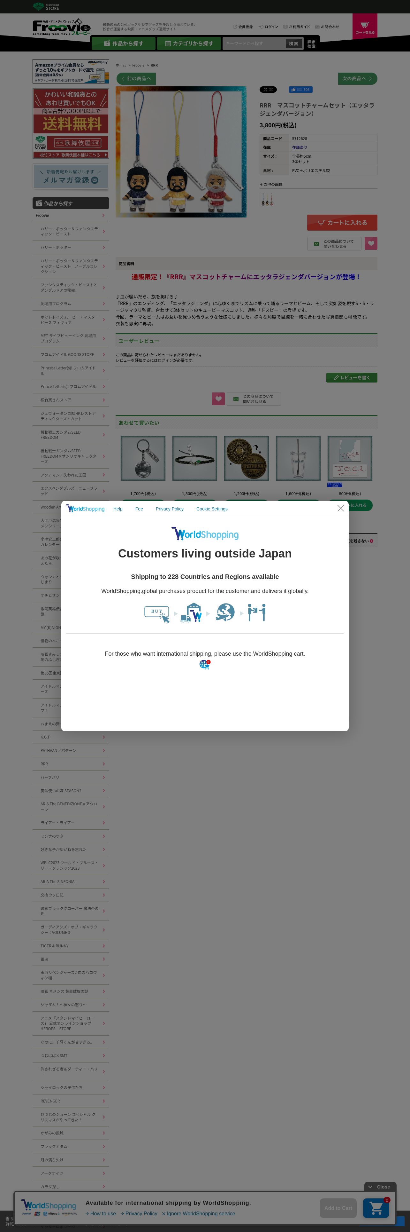Click the Help tab in the WorldShopping popup
The width and height of the screenshot is (410, 1232).
(x=118, y=509)
